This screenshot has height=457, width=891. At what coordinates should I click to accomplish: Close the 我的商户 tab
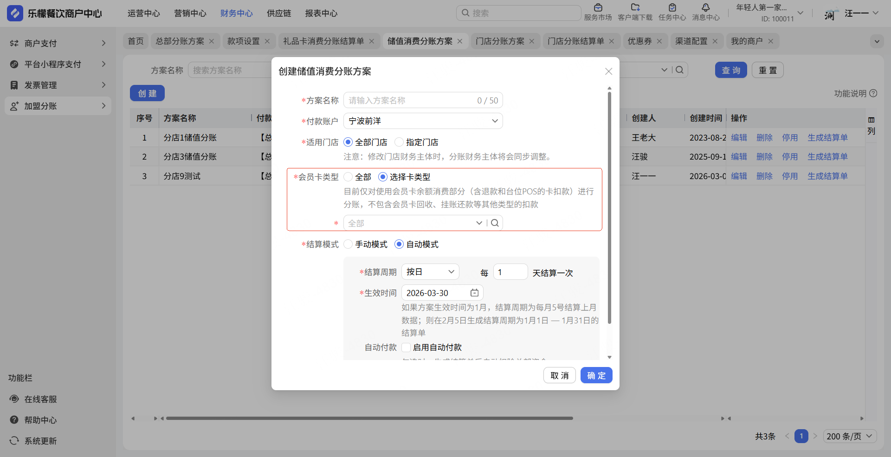771,41
